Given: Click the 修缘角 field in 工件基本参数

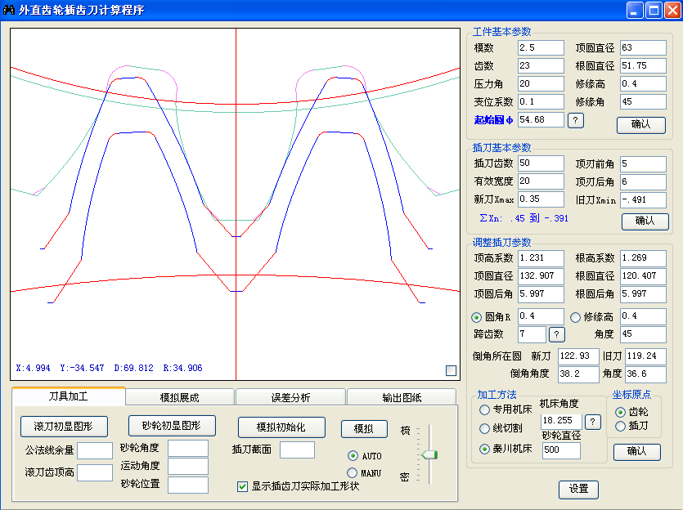Looking at the screenshot, I should pos(643,102).
